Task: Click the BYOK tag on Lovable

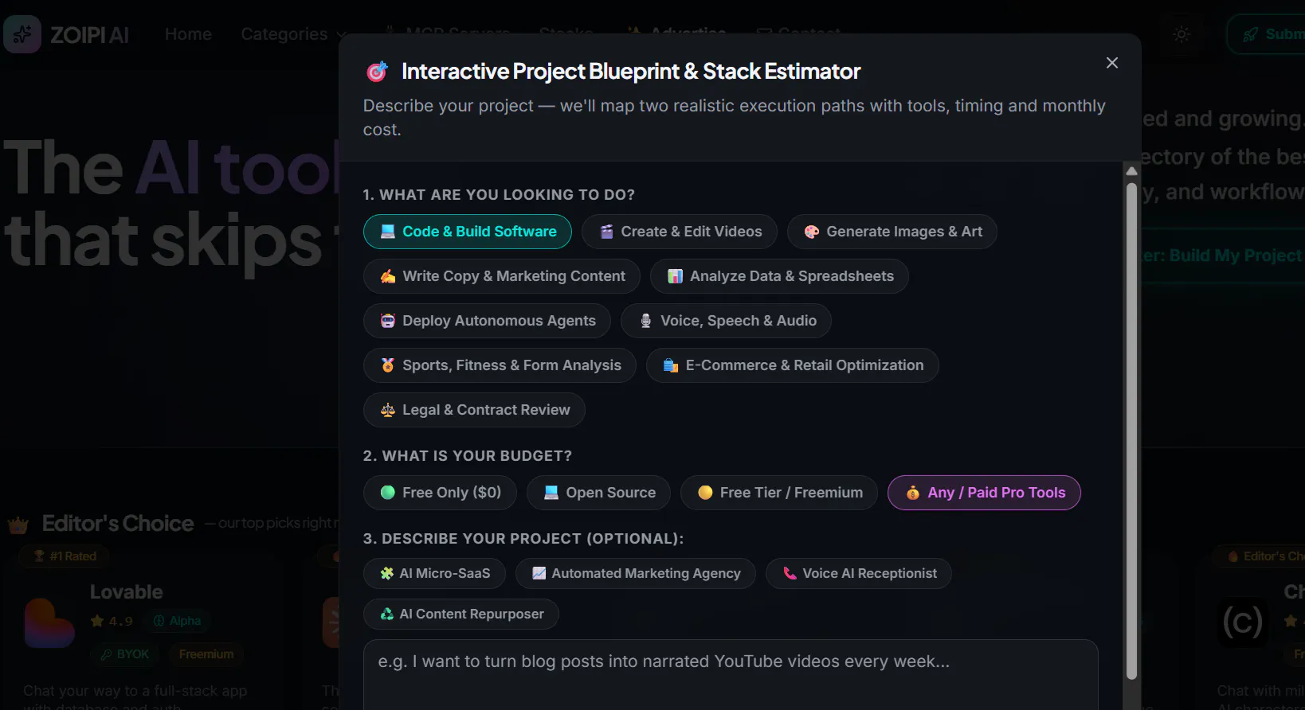Action: click(x=125, y=654)
